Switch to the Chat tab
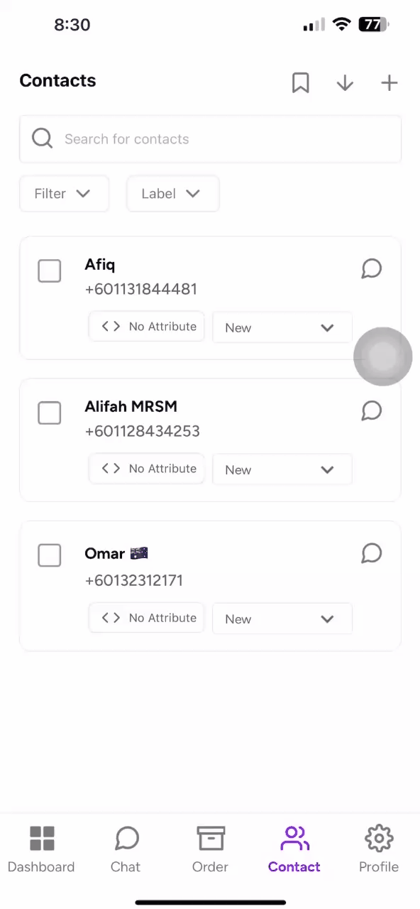The height and width of the screenshot is (909, 420). pyautogui.click(x=126, y=849)
